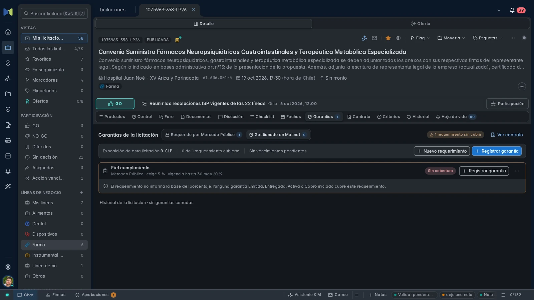Open the three-dots menu in header toolbar
Image resolution: width=534 pixels, height=300 pixels.
tap(513, 38)
